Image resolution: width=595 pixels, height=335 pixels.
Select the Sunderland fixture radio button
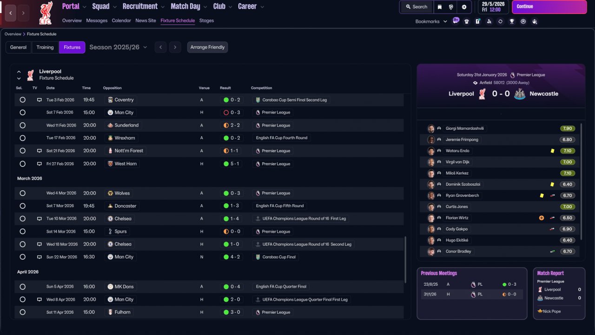22,125
